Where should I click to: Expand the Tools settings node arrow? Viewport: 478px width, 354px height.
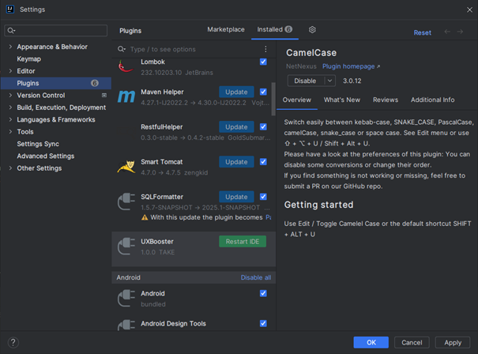click(x=10, y=132)
